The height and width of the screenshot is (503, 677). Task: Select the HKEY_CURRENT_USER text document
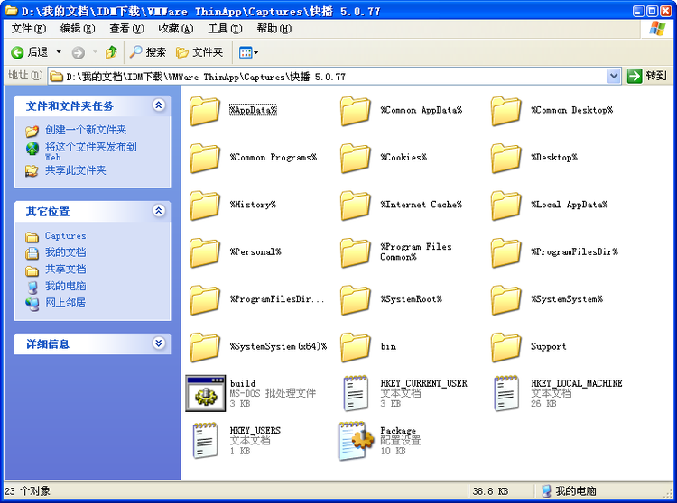tap(356, 393)
